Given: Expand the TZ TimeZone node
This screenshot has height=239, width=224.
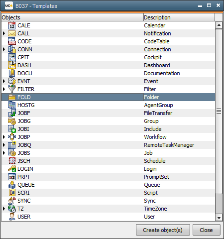Looking at the screenshot, I should point(4,209).
